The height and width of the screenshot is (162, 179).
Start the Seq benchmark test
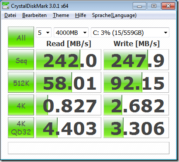21,60
